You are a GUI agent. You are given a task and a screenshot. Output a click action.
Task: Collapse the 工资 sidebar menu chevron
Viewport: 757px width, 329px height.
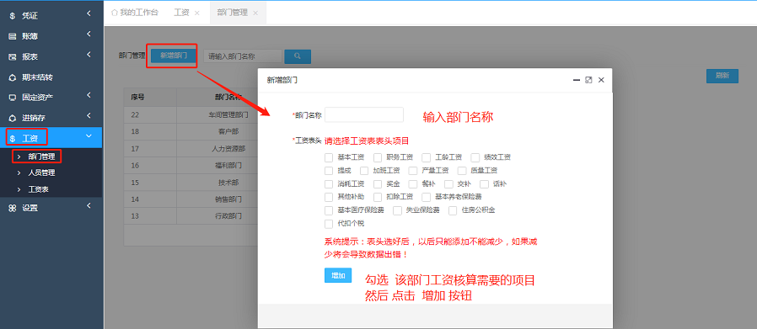click(x=89, y=137)
